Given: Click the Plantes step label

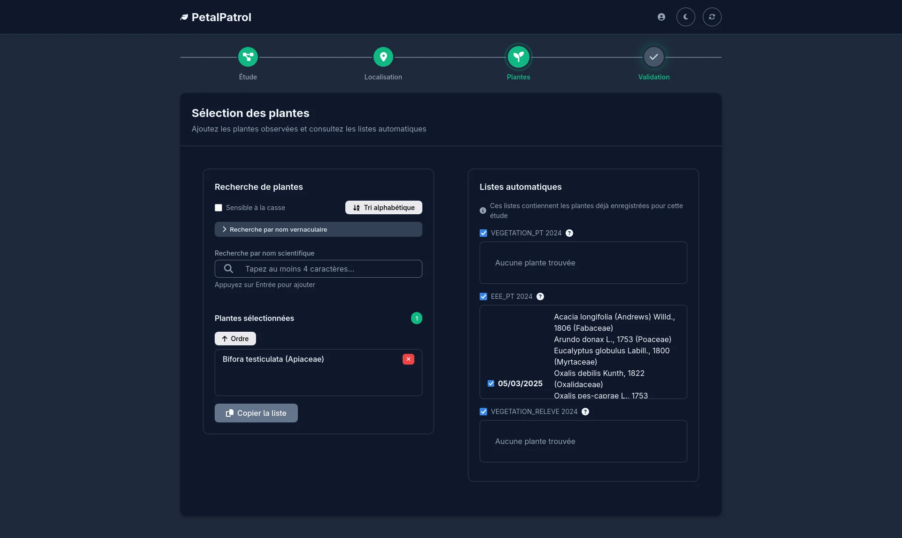Looking at the screenshot, I should point(519,77).
